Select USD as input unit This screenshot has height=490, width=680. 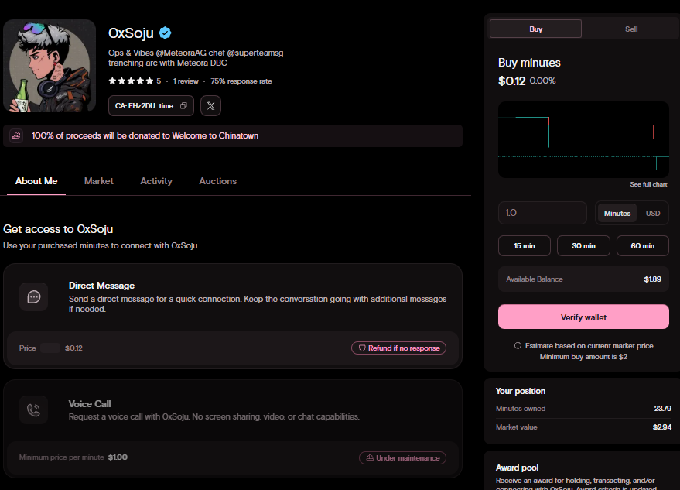coord(653,214)
